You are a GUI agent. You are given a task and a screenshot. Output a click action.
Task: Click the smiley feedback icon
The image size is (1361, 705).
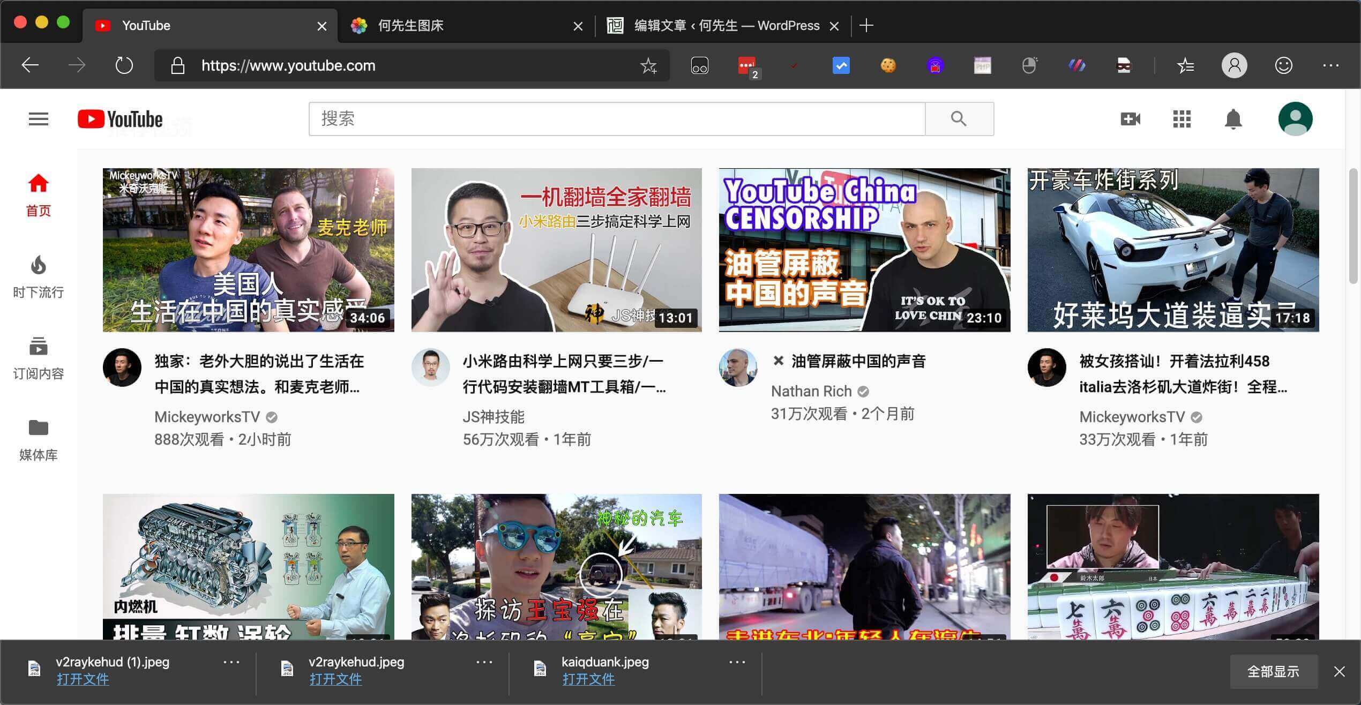(x=1283, y=65)
